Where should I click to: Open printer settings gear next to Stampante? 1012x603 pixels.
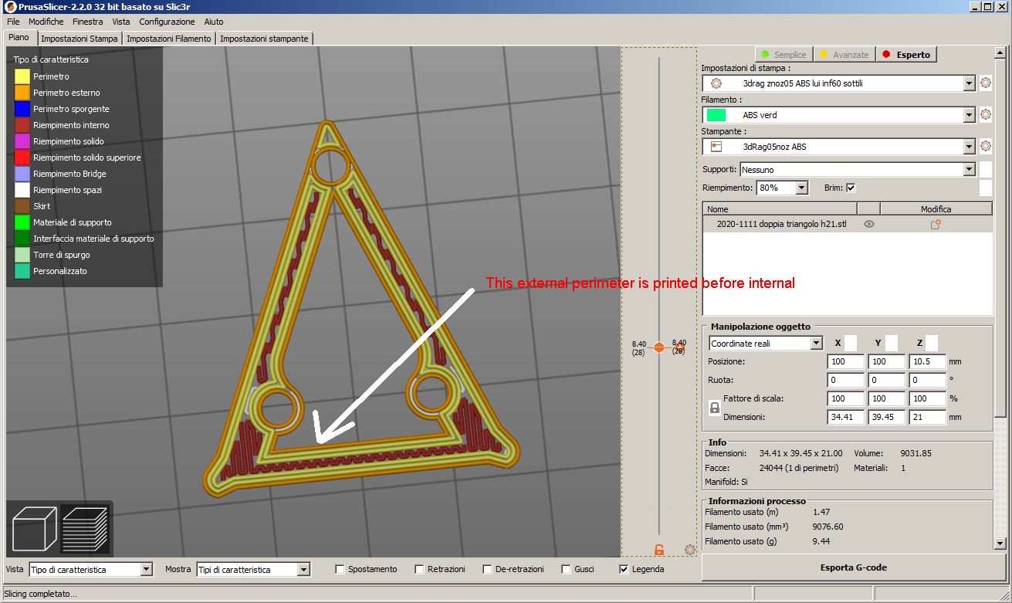point(986,146)
